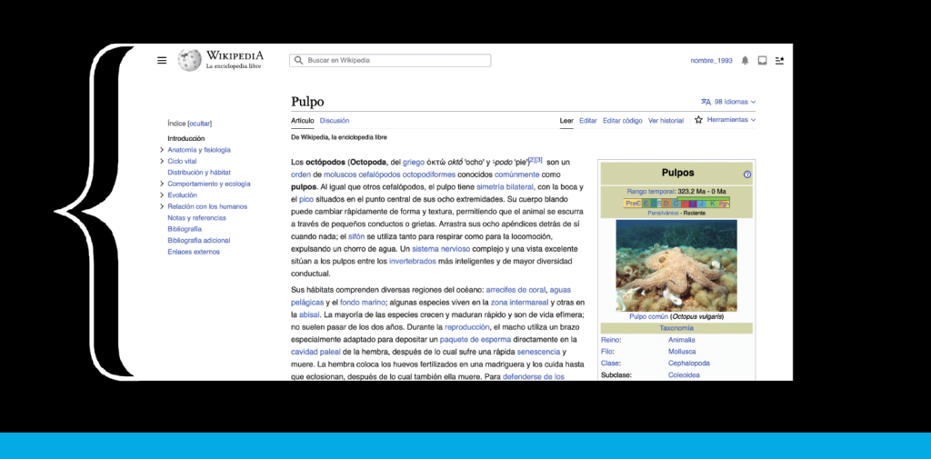The image size is (931, 459).
Task: Open notifications bell icon
Action: pyautogui.click(x=746, y=61)
